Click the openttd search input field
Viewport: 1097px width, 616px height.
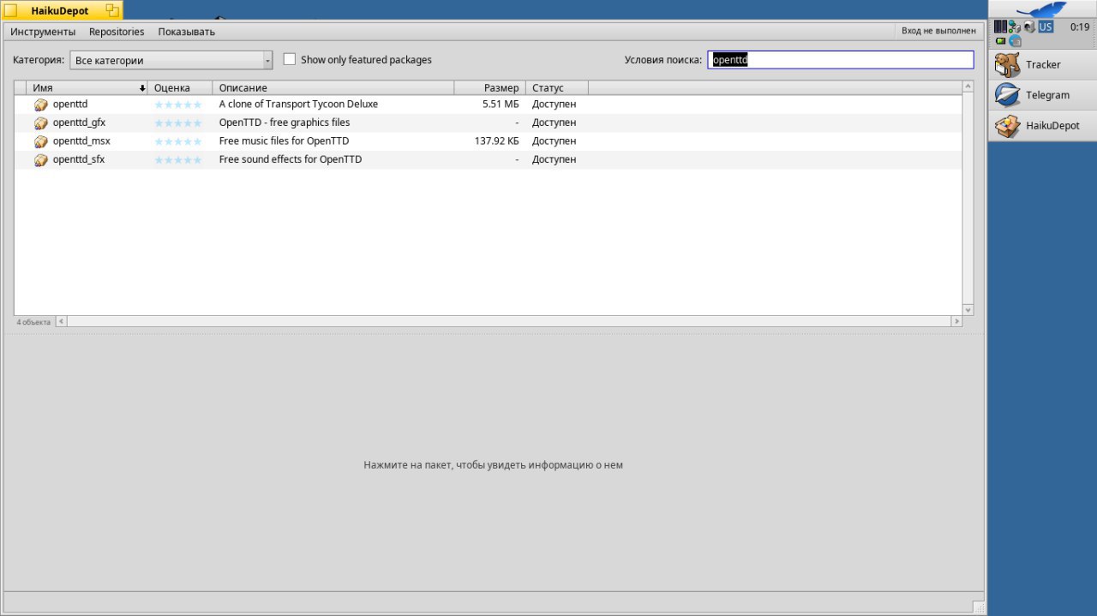coord(841,60)
